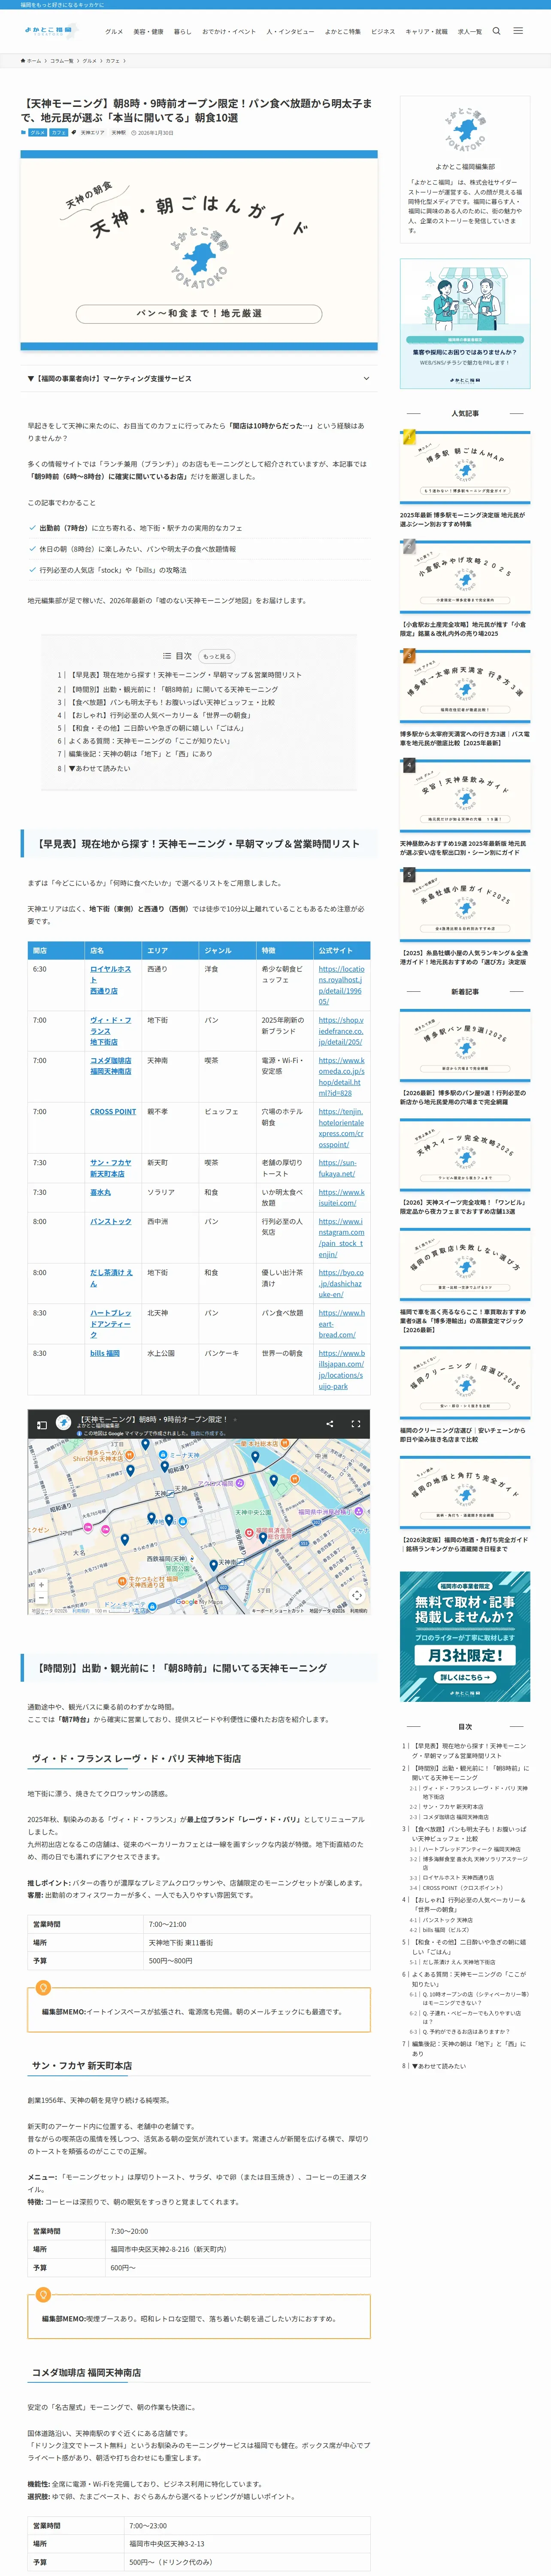Open the bills official site URL in the table
The width and height of the screenshot is (551, 2576).
341,1370
